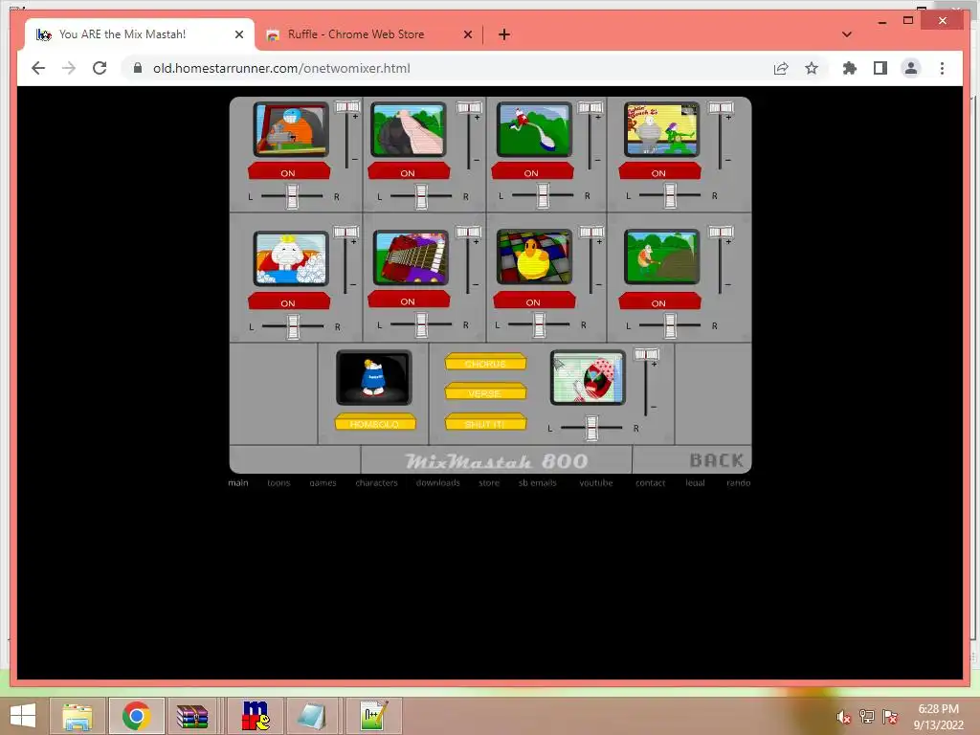Click pan slider under Strong Bad drummer channel

[292, 196]
